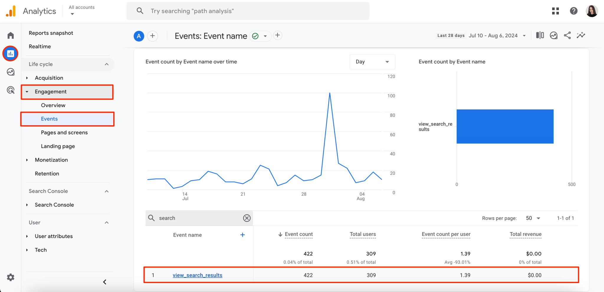Share this report via share icon

567,35
